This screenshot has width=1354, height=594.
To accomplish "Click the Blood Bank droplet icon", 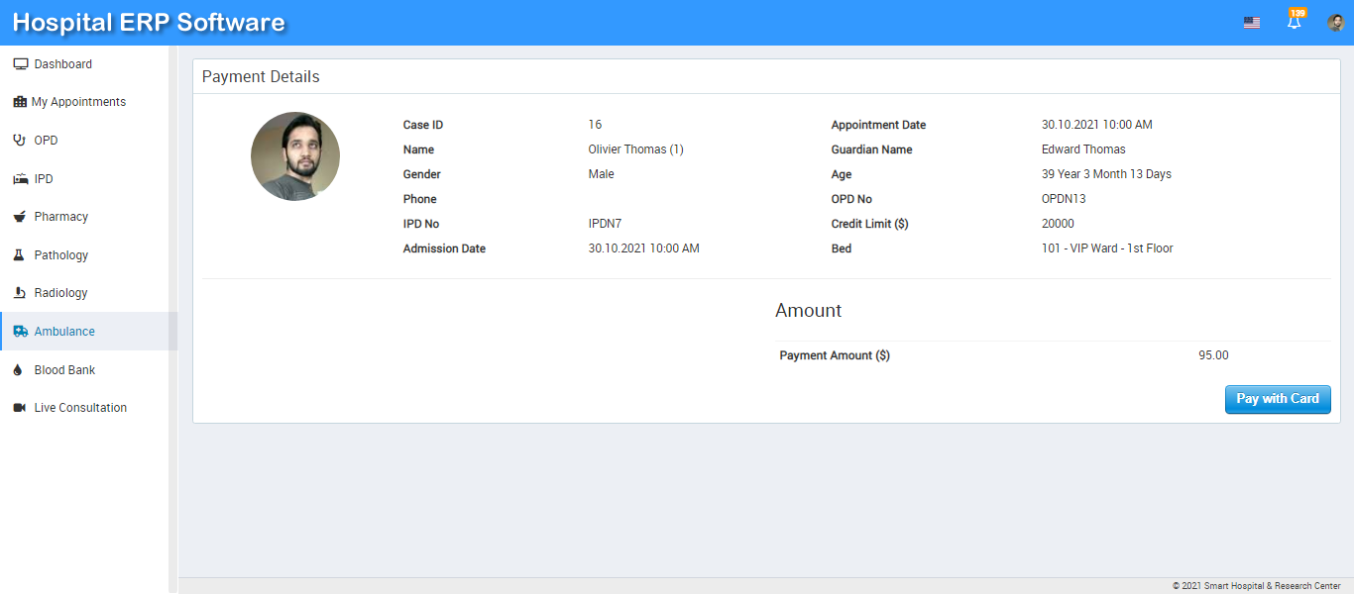I will (19, 370).
